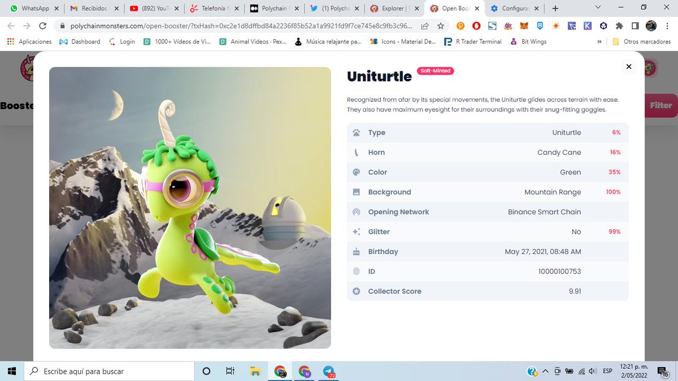Click the image icon beside Background

coord(357,192)
